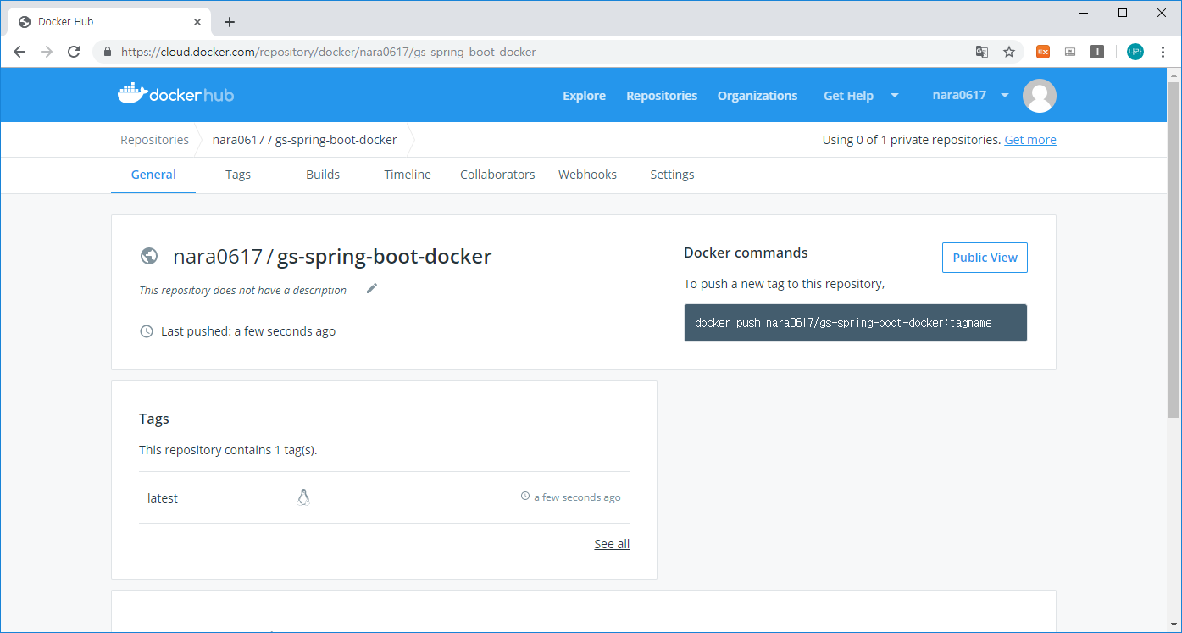1182x633 pixels.
Task: Switch to the General tab
Action: pyautogui.click(x=153, y=175)
